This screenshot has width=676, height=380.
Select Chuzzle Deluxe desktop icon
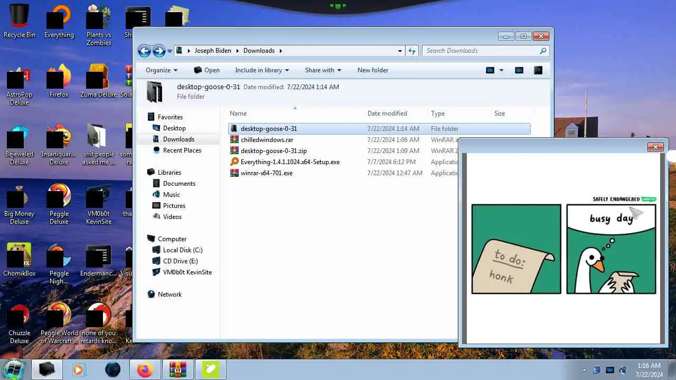pos(20,323)
